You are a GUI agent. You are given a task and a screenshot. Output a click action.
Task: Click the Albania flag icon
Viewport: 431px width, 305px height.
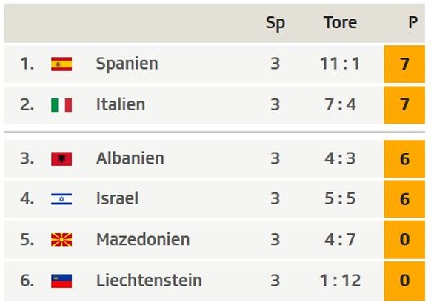coord(61,159)
